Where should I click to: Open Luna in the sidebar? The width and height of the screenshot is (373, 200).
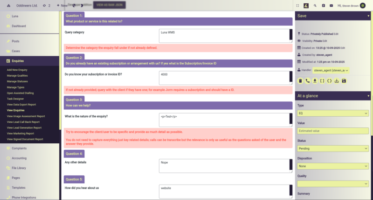[x=15, y=16]
